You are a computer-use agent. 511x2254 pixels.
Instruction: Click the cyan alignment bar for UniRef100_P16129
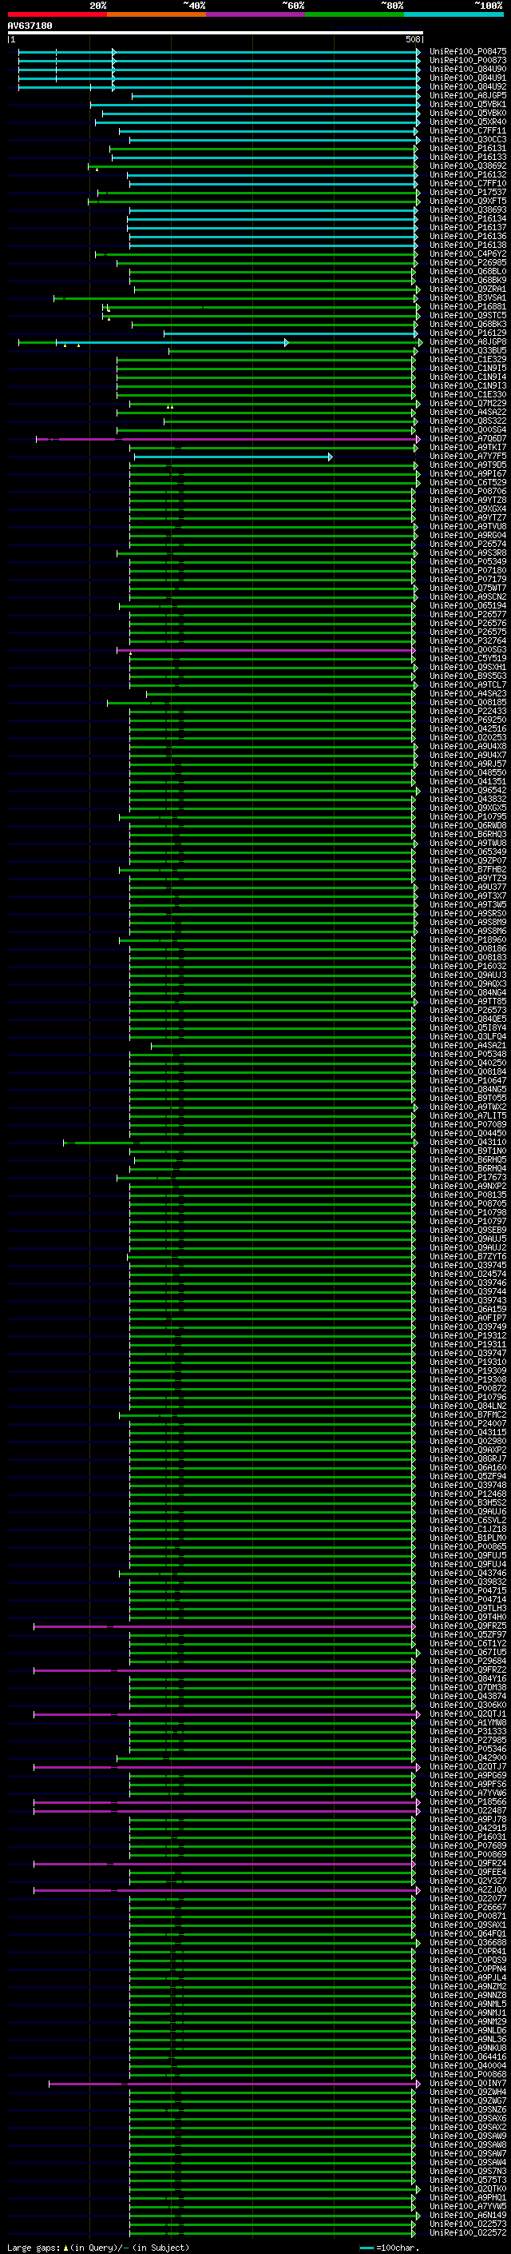(291, 333)
